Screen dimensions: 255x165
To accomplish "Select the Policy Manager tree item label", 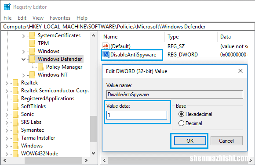I will pos(64,67).
